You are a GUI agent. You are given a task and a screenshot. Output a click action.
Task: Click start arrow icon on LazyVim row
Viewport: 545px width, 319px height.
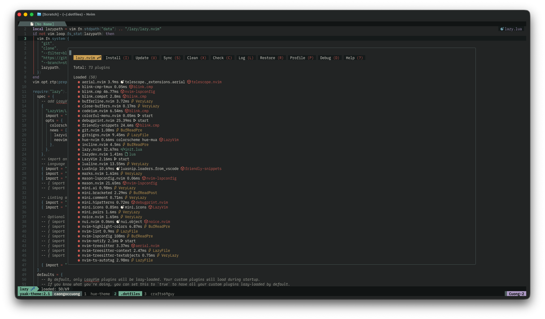tap(115, 159)
